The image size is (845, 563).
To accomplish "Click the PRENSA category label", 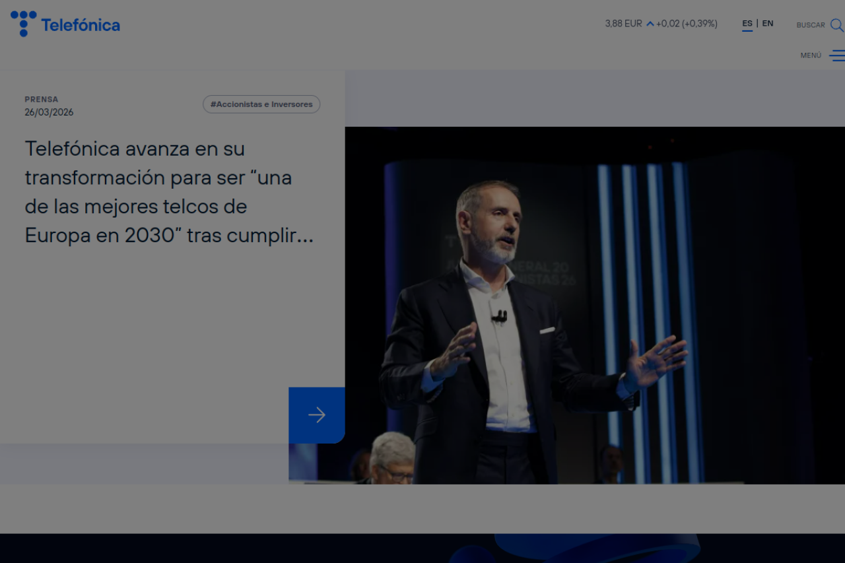I will click(x=42, y=99).
